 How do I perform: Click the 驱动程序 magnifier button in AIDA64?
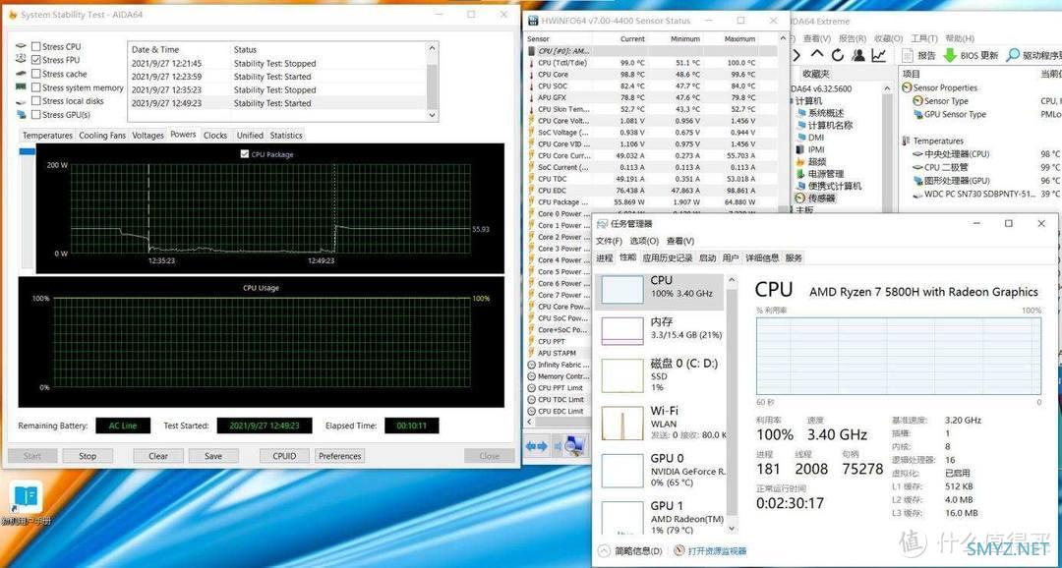click(x=1032, y=55)
